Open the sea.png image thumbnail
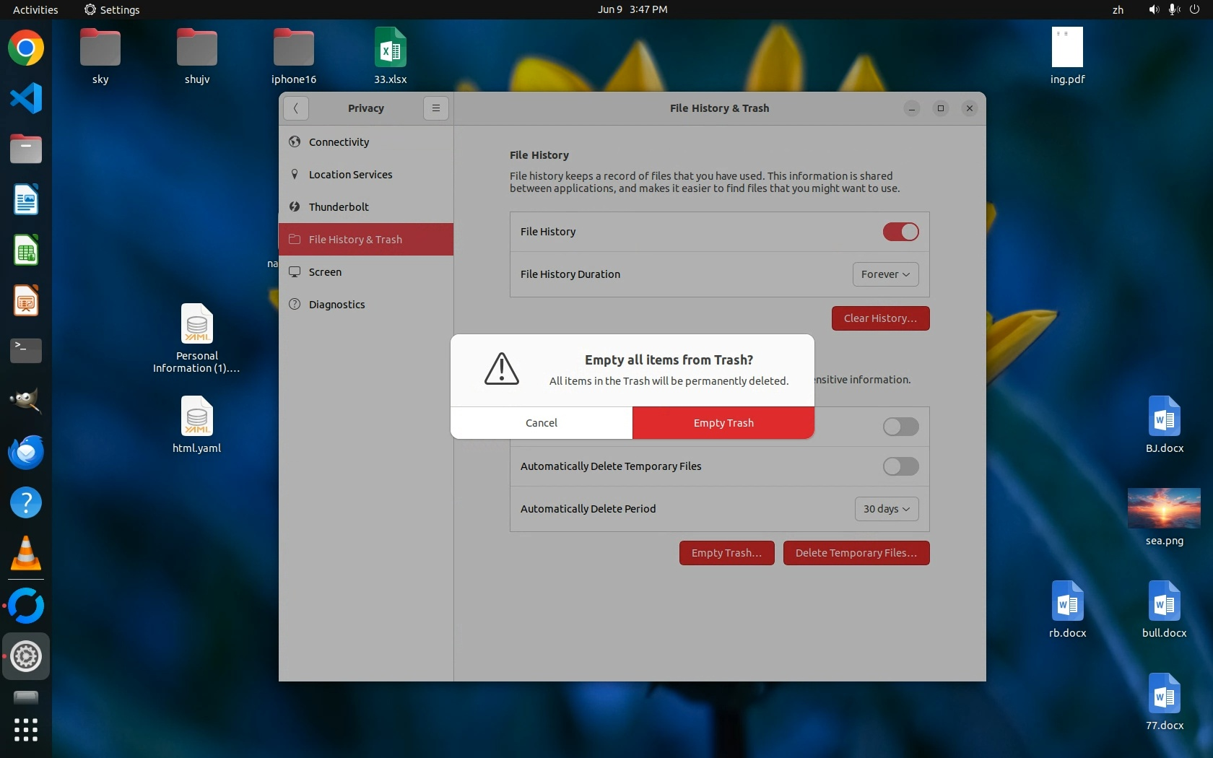Viewport: 1213px width, 758px height. pyautogui.click(x=1164, y=508)
